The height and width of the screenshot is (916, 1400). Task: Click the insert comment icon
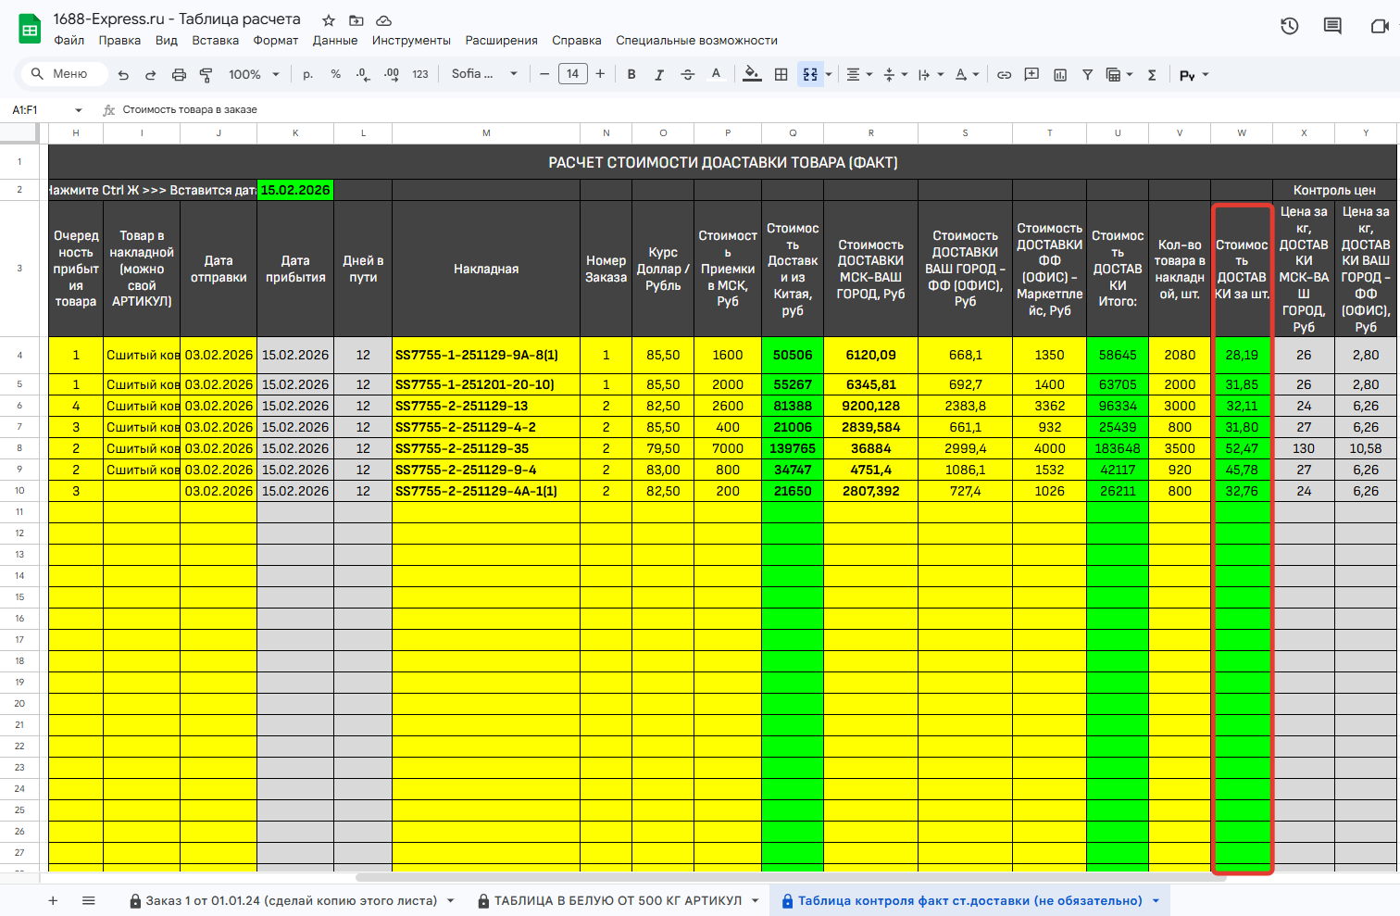coord(1031,74)
